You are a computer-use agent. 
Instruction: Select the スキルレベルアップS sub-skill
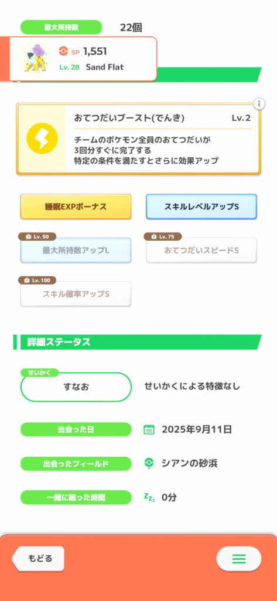pos(201,207)
